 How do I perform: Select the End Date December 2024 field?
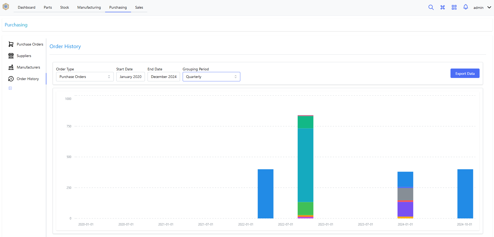164,77
